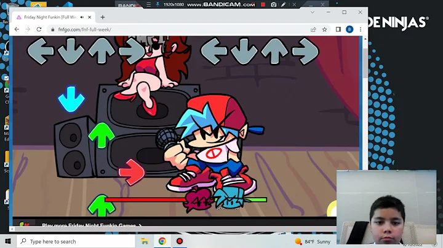
Task: Open File Explorer from taskbar
Action: pos(145,241)
